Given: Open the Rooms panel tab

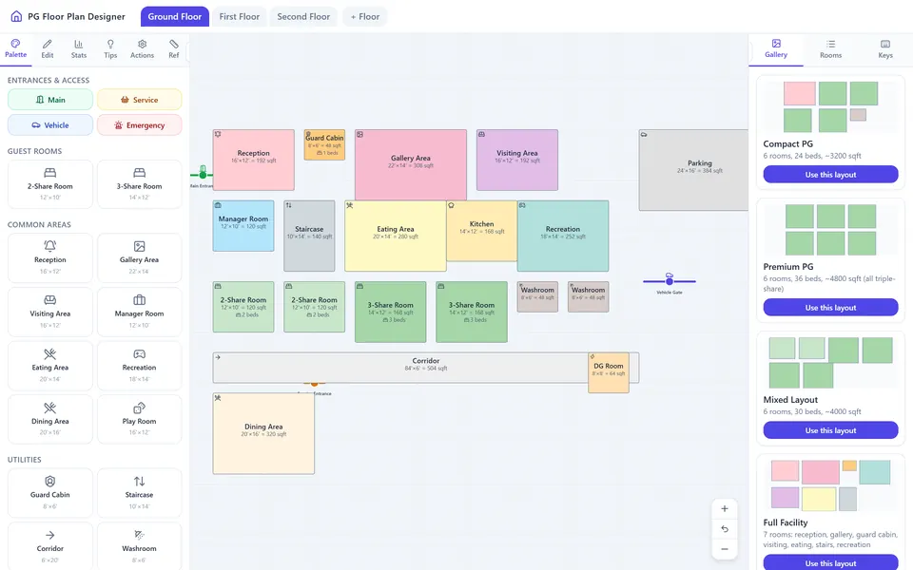Looking at the screenshot, I should (x=830, y=48).
